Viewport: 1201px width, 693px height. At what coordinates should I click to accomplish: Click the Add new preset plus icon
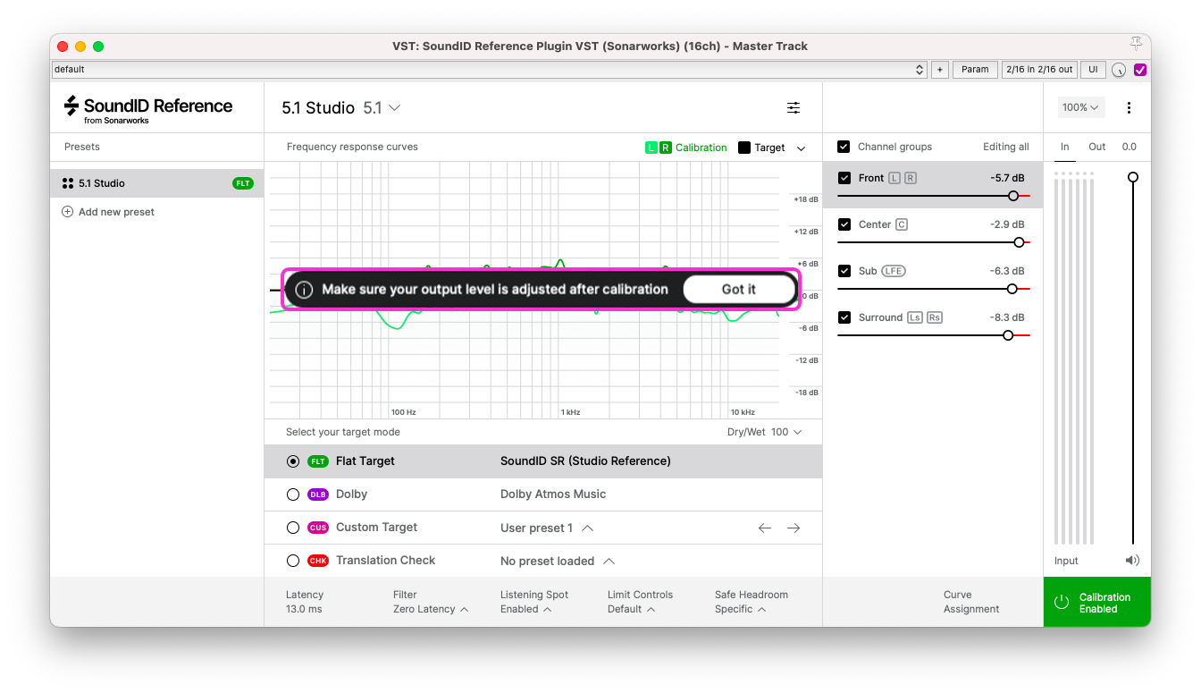67,212
